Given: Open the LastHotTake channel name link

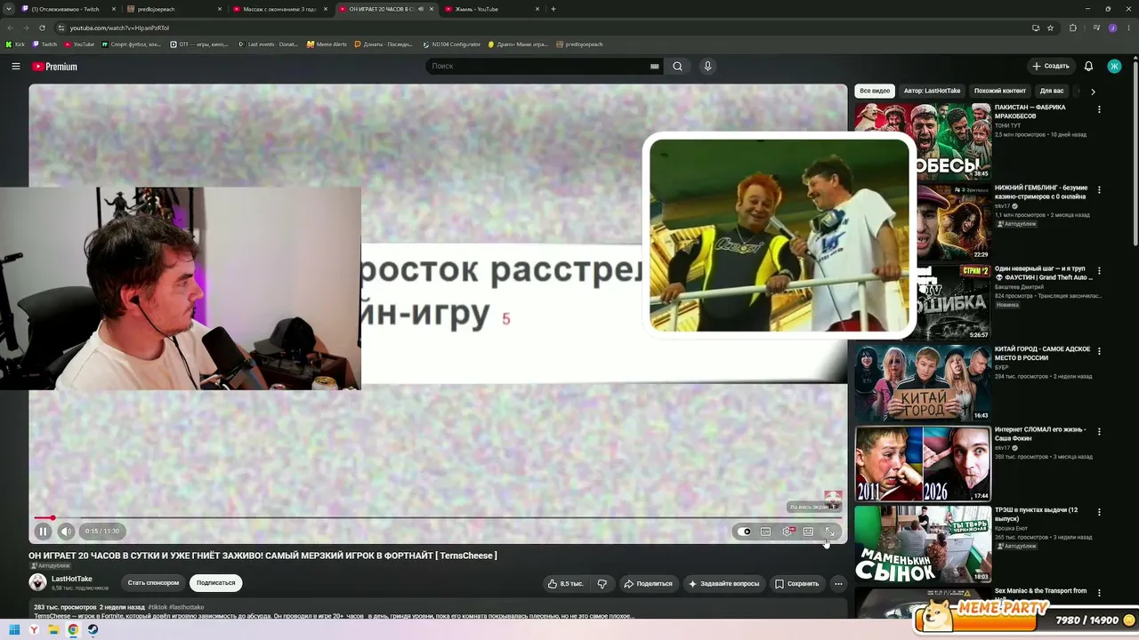Looking at the screenshot, I should click(72, 579).
